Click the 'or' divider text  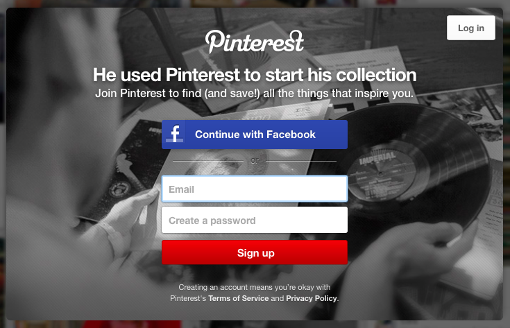255,160
